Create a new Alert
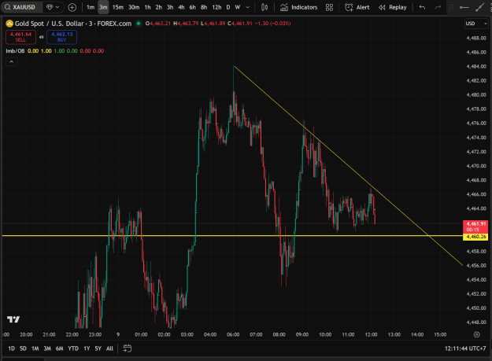 357,7
